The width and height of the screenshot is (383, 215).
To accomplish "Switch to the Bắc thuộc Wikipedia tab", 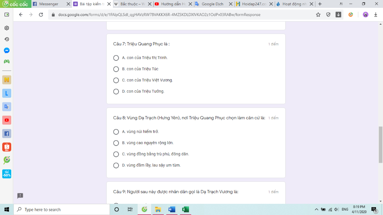I will [x=133, y=4].
